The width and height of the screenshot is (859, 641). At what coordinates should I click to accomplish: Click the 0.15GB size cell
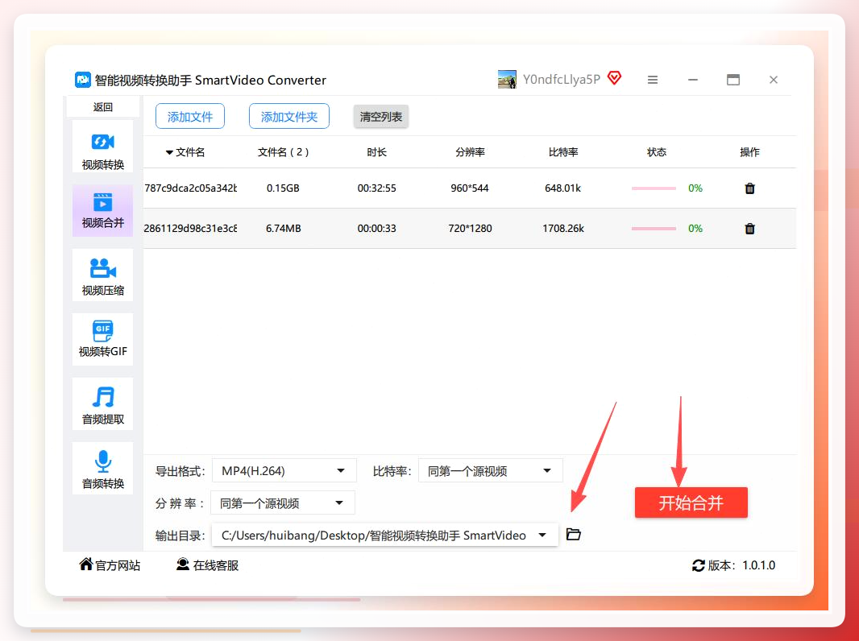[x=283, y=188]
